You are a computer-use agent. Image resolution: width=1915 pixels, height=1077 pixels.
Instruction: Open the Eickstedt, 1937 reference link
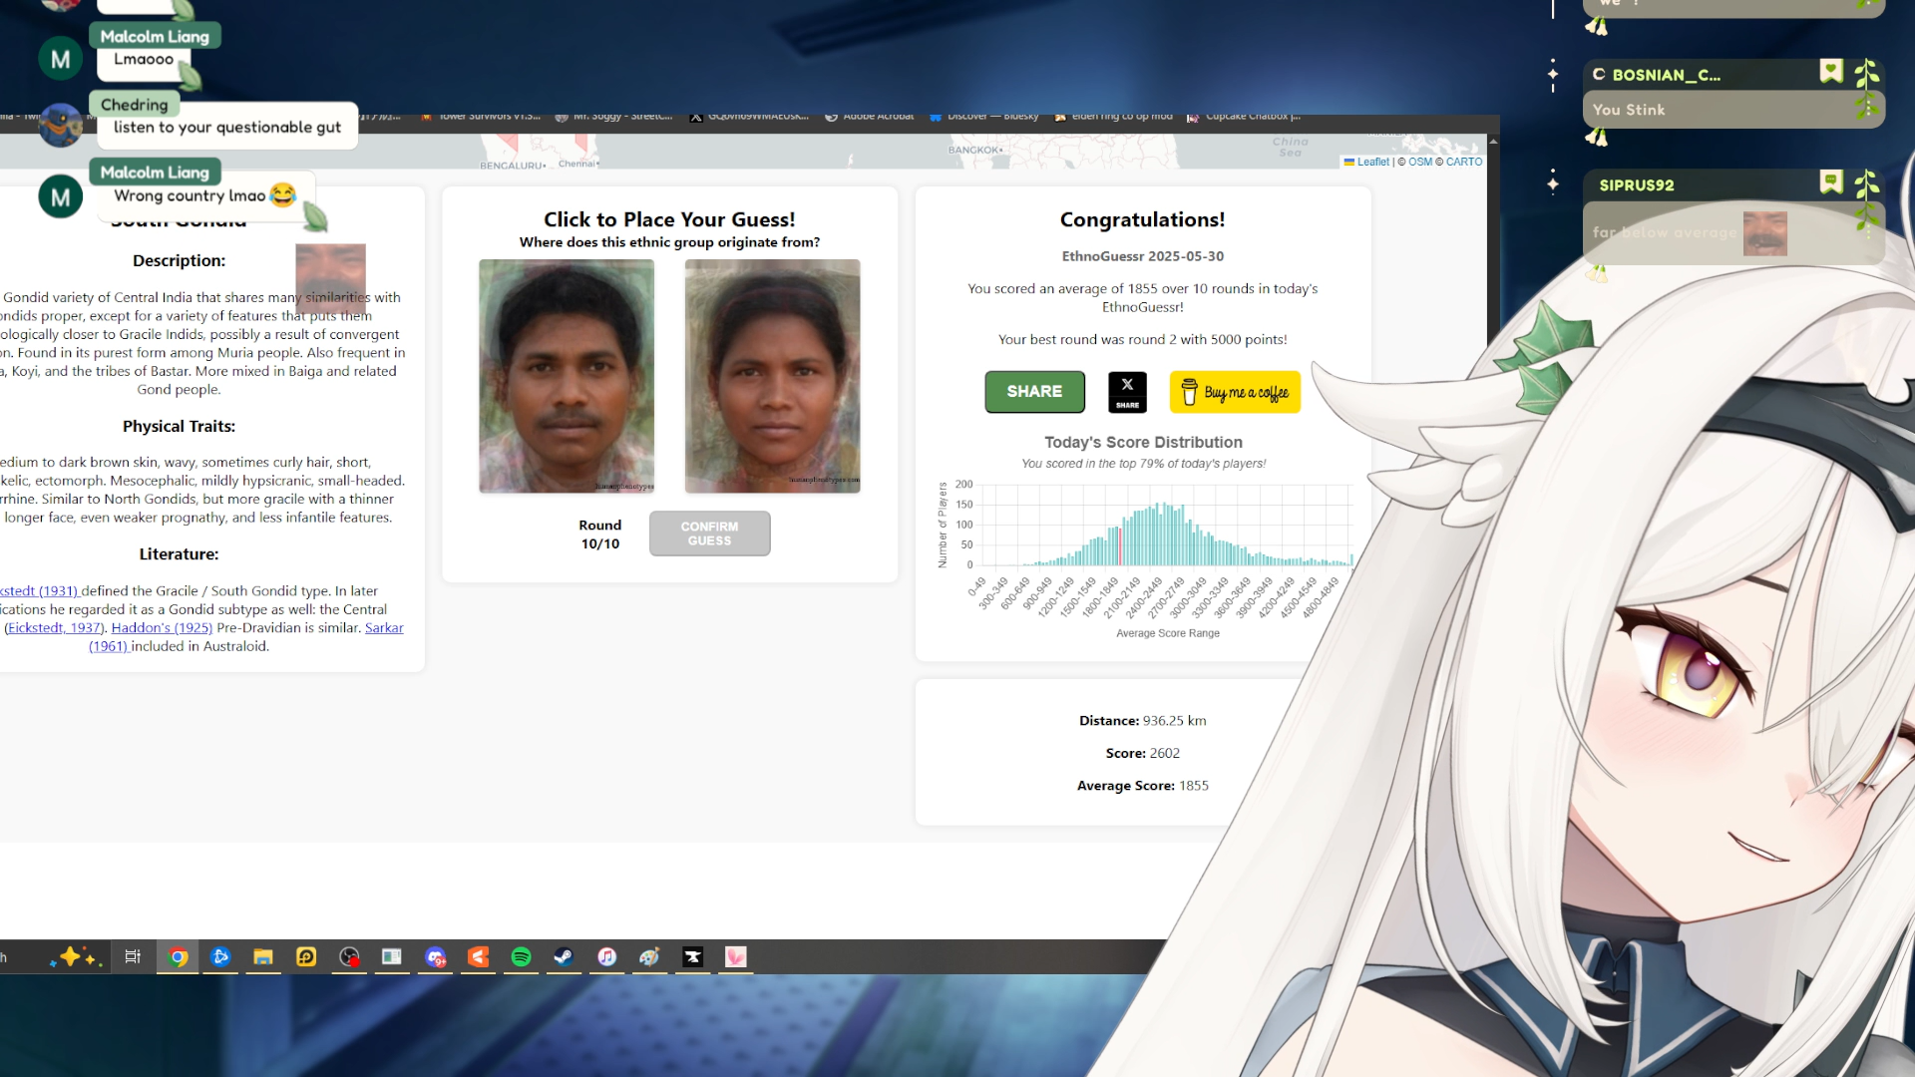coord(55,628)
